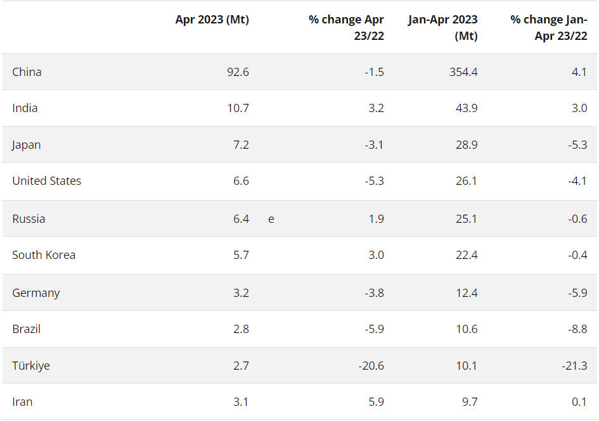Click the estimate marker 'e' in Russia row

(271, 219)
